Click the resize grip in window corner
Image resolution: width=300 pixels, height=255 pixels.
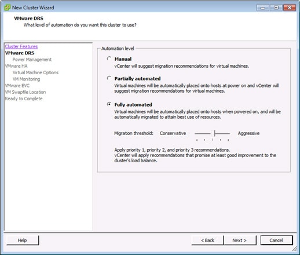tap(295, 249)
